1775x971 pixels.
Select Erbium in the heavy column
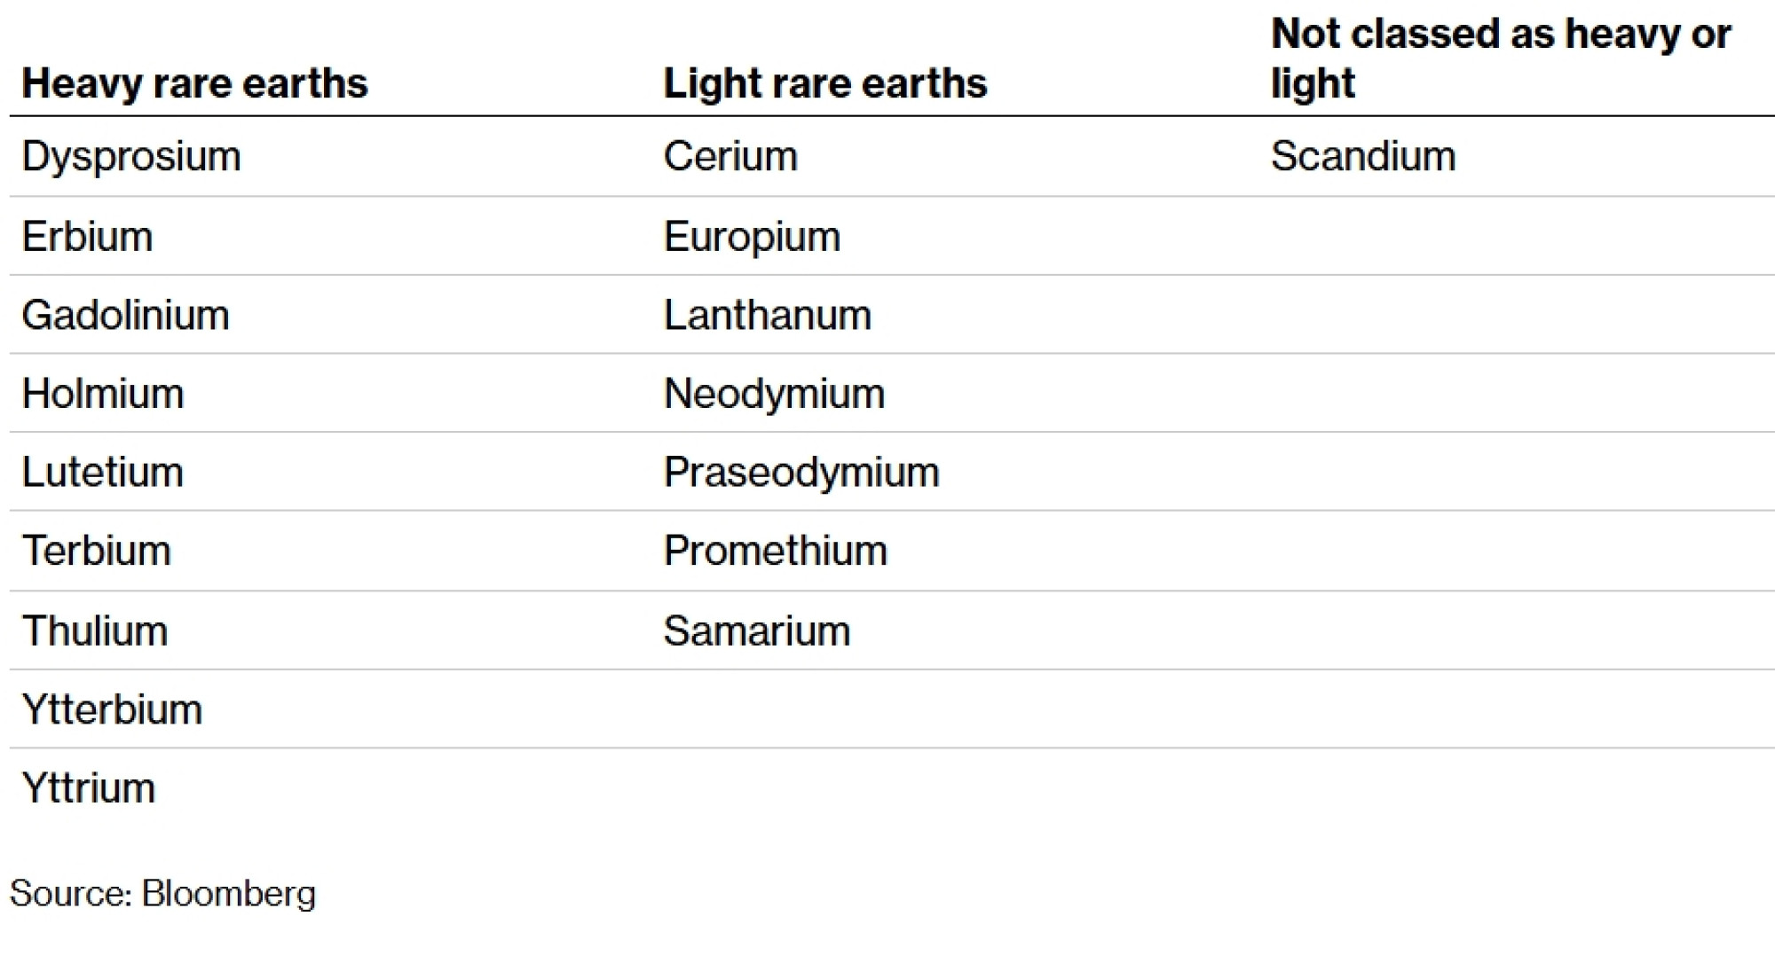(x=87, y=237)
